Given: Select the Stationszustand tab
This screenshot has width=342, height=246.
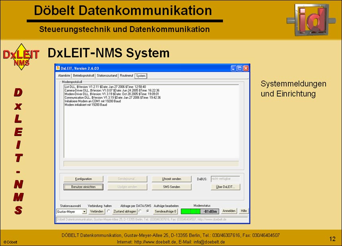Looking at the screenshot, I should coord(107,75).
